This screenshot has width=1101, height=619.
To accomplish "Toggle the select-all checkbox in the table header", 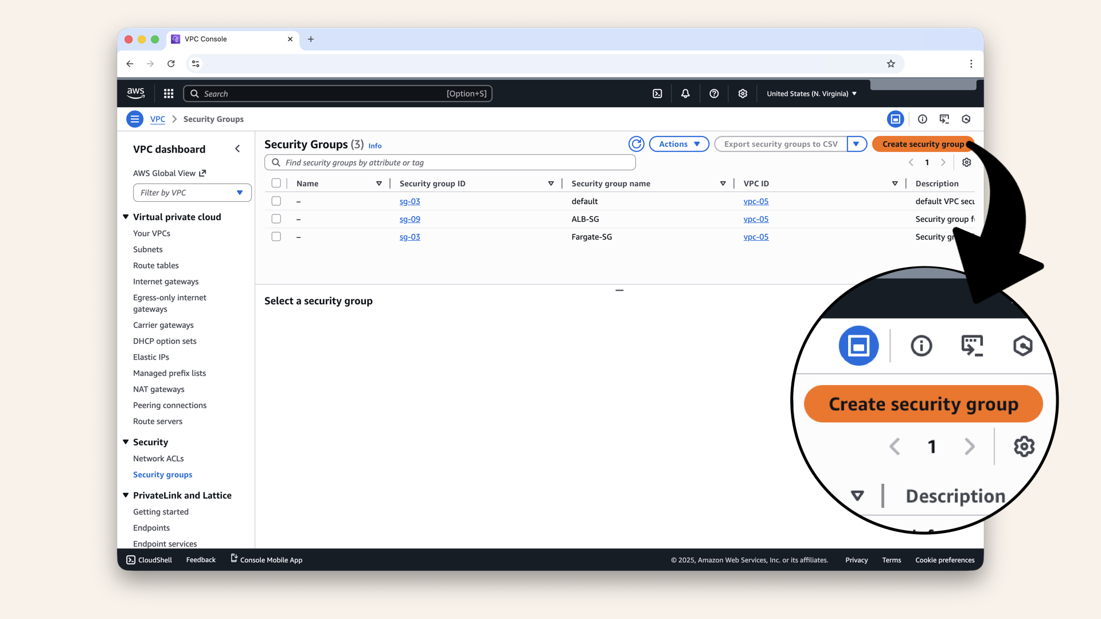I will [x=276, y=183].
